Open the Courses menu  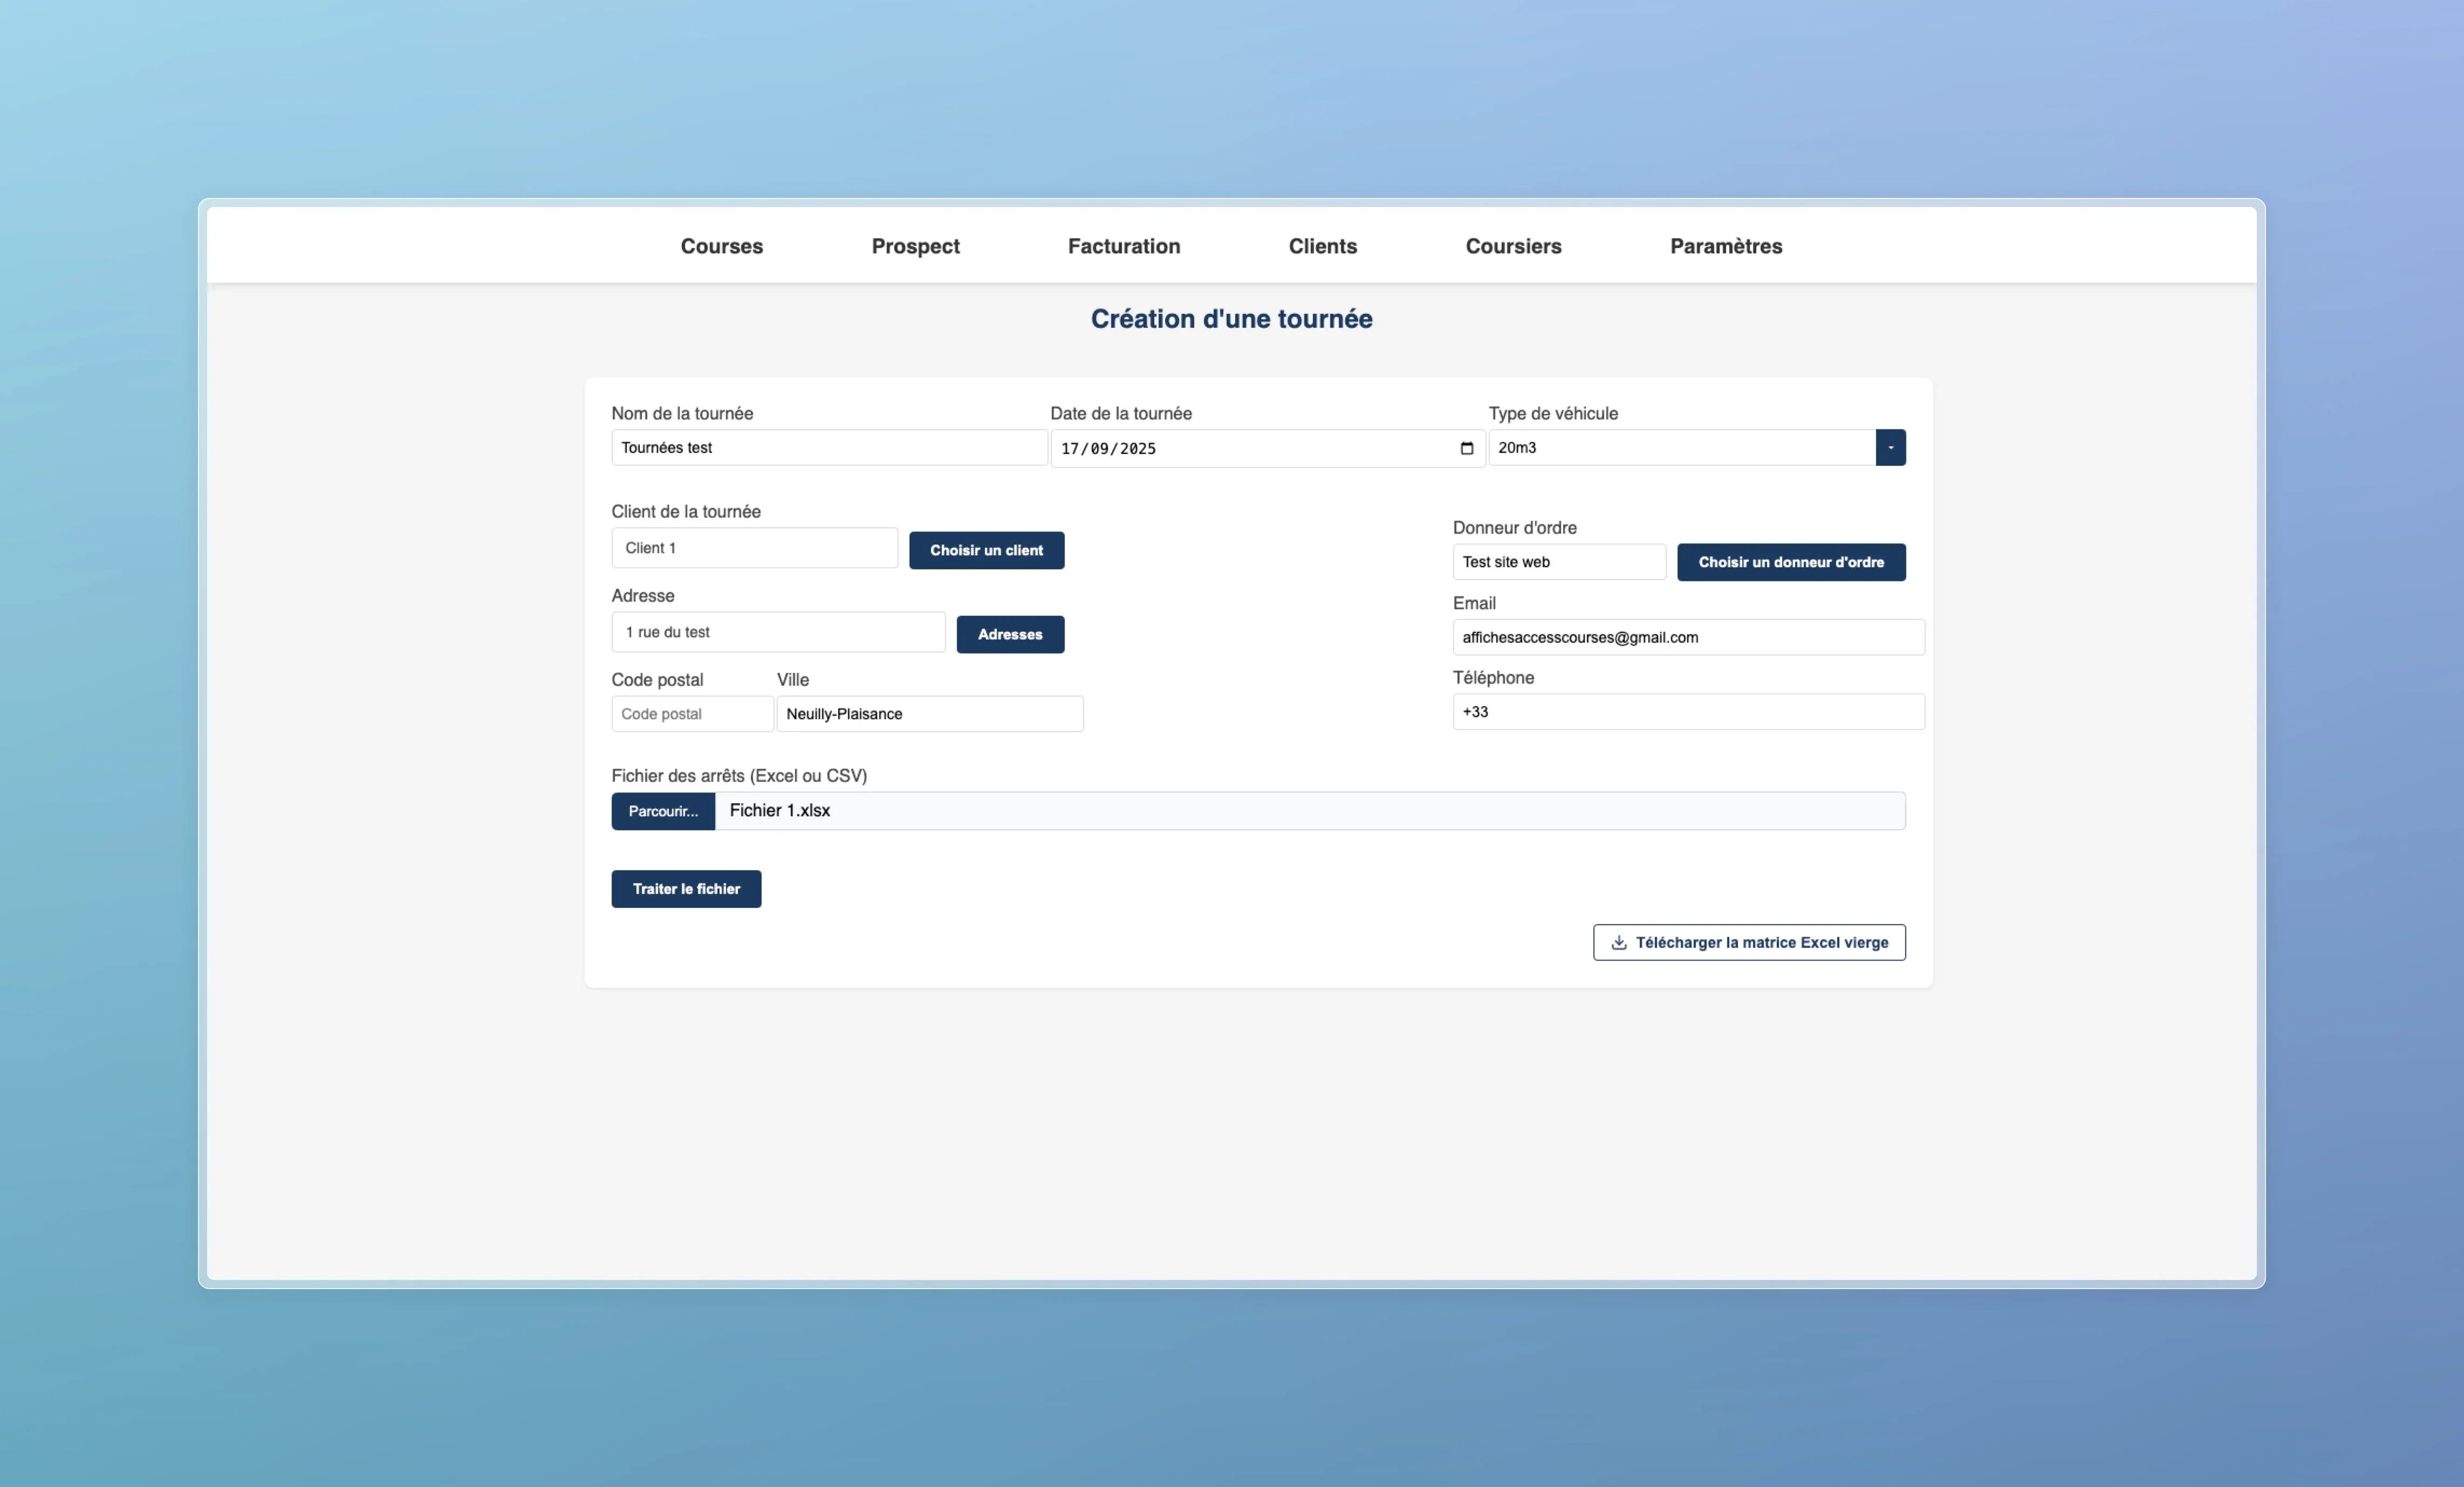tap(721, 246)
